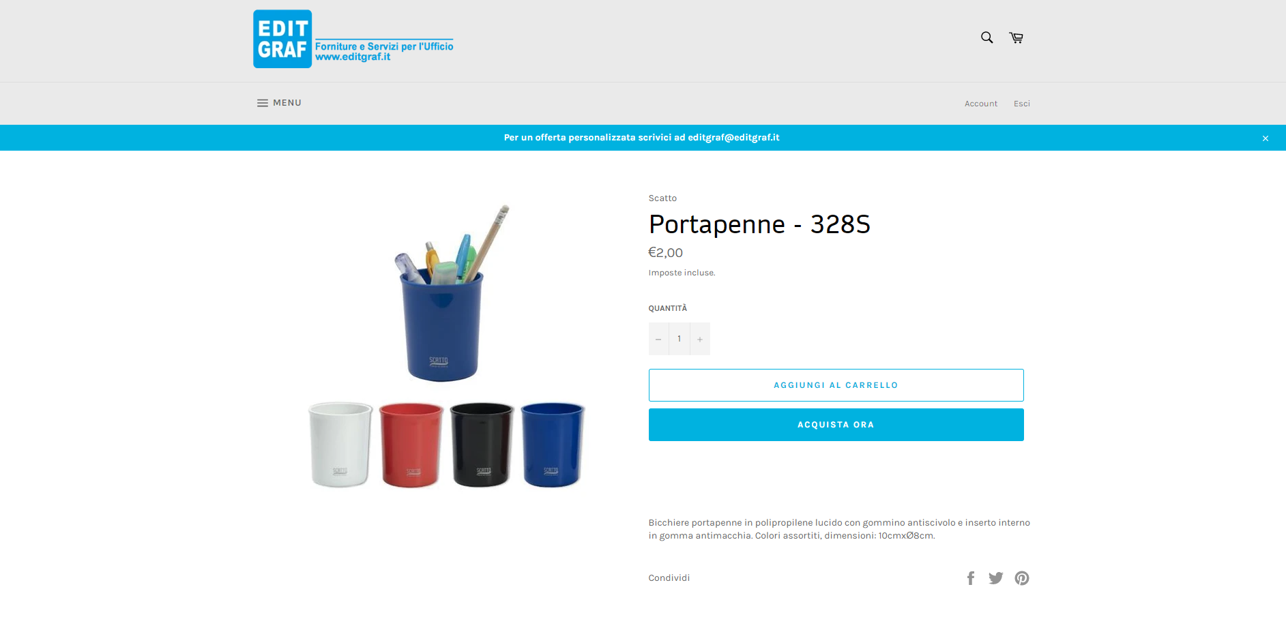Click Aggiungi al carrello button
Image resolution: width=1286 pixels, height=632 pixels.
point(836,385)
